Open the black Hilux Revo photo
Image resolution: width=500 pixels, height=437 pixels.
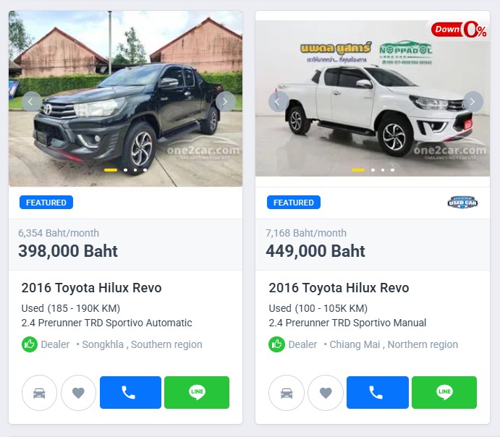pyautogui.click(x=126, y=99)
